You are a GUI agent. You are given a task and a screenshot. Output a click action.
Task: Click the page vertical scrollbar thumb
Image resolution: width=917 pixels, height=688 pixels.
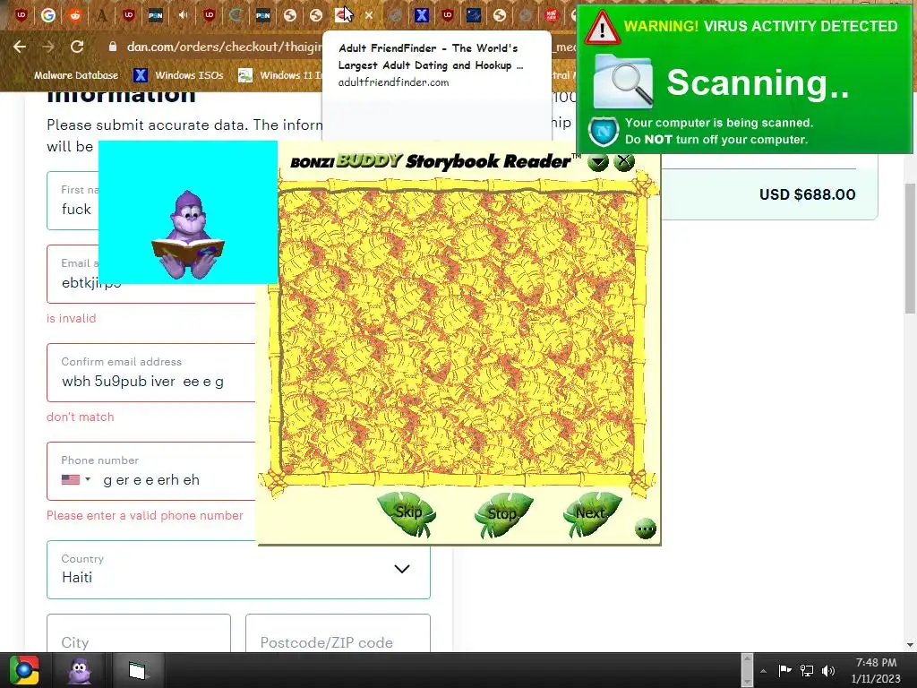point(910,249)
